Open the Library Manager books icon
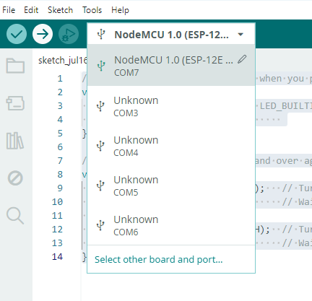Image resolution: width=312 pixels, height=301 pixels. point(15,141)
